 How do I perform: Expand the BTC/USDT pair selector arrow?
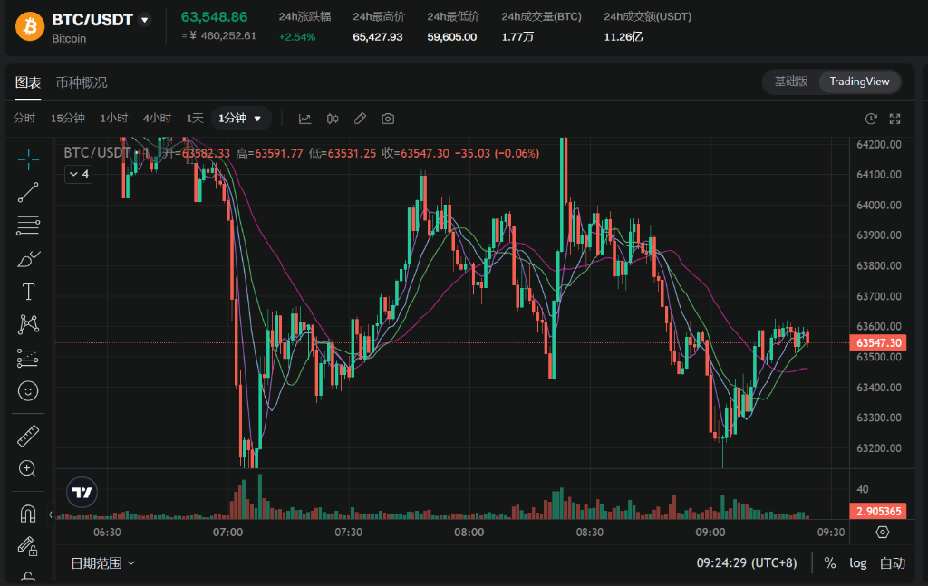(x=144, y=20)
